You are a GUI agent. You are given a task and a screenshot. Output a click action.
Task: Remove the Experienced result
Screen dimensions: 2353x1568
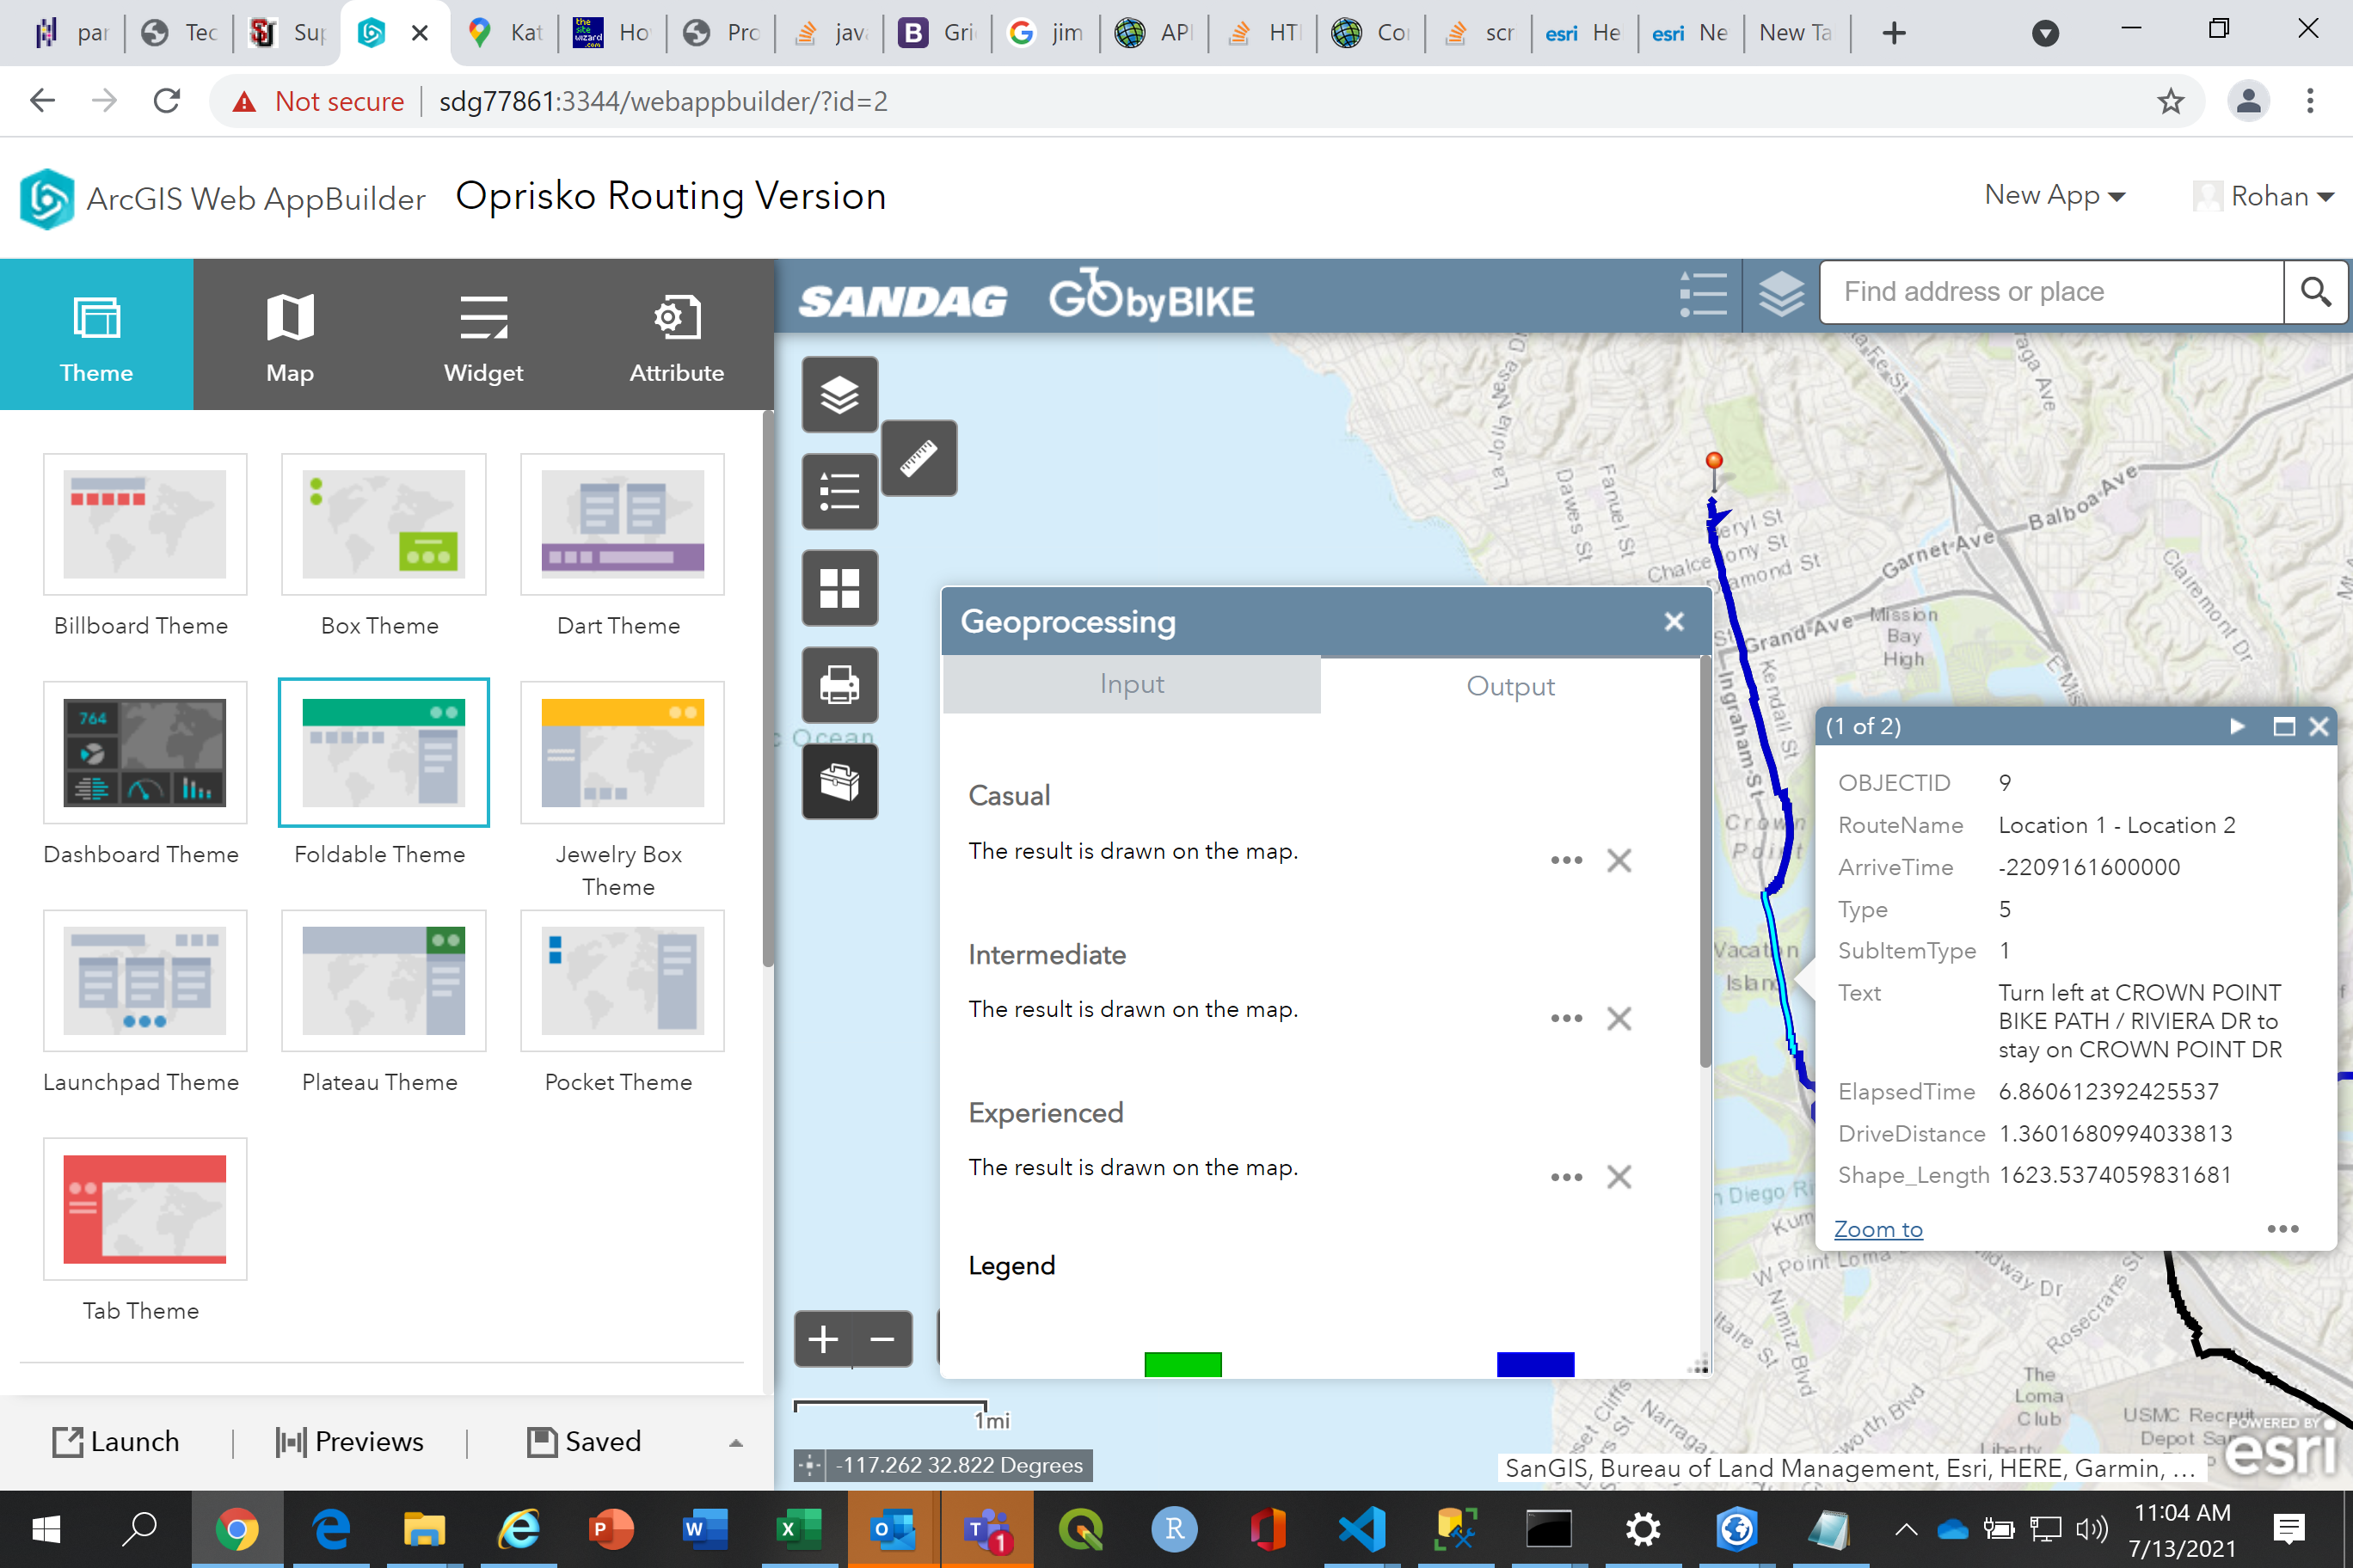pos(1619,1176)
